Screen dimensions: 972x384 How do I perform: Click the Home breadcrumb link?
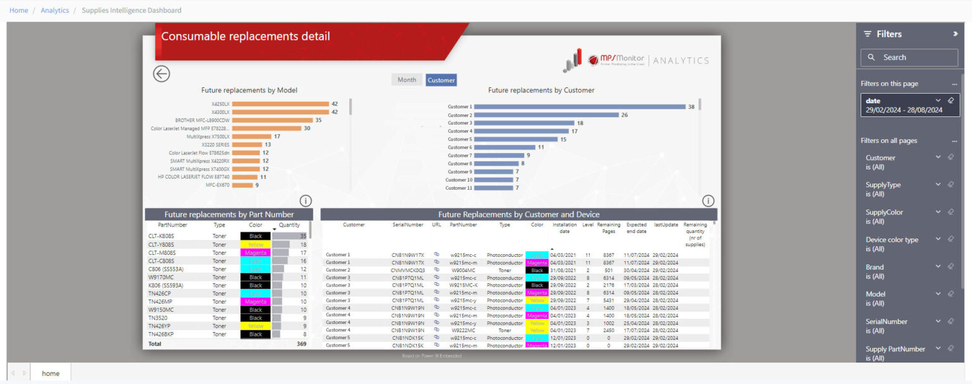(18, 10)
